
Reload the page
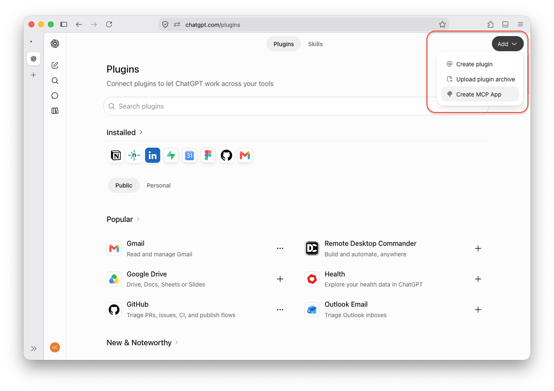tap(109, 24)
